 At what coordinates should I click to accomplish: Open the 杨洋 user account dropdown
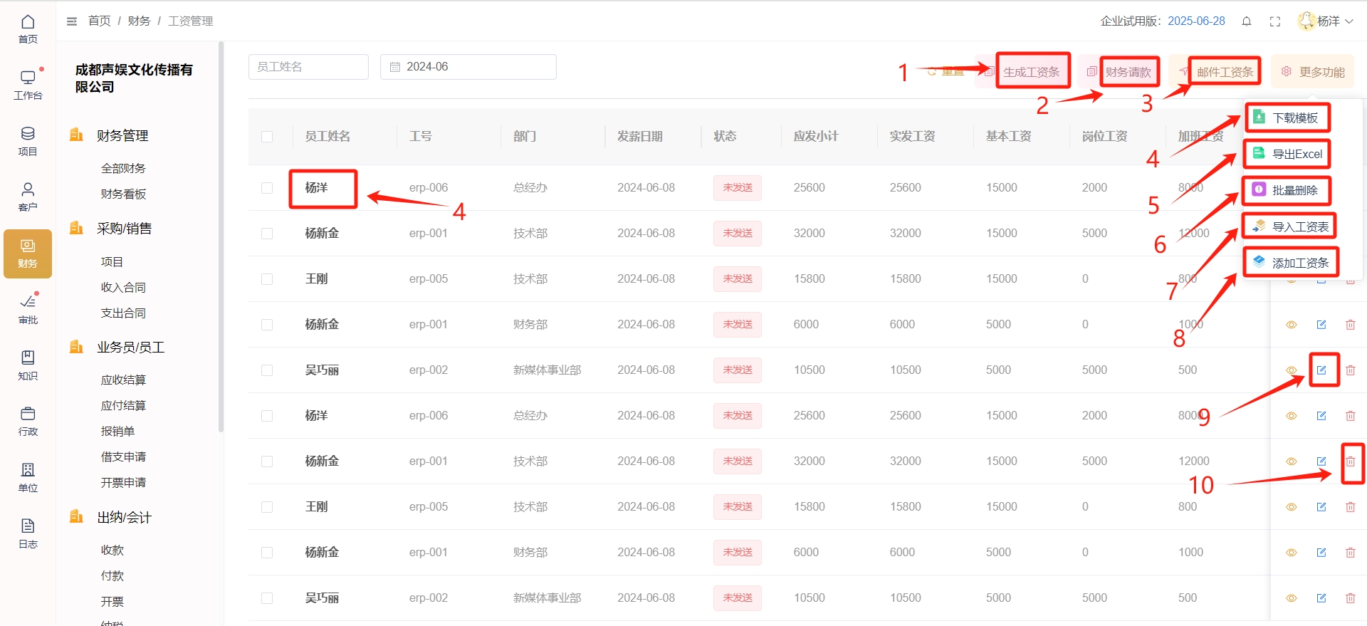(x=1326, y=21)
